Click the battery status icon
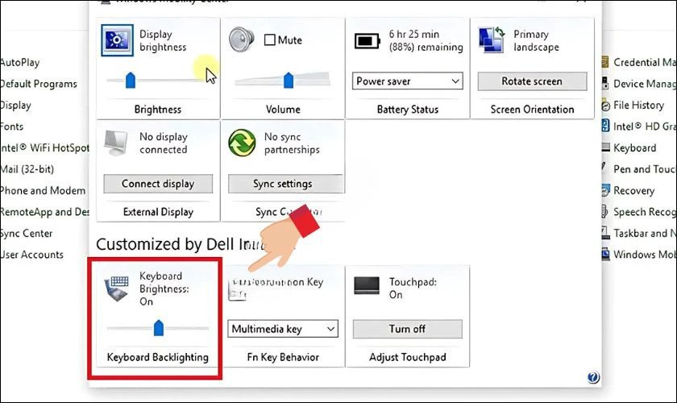 click(x=368, y=42)
